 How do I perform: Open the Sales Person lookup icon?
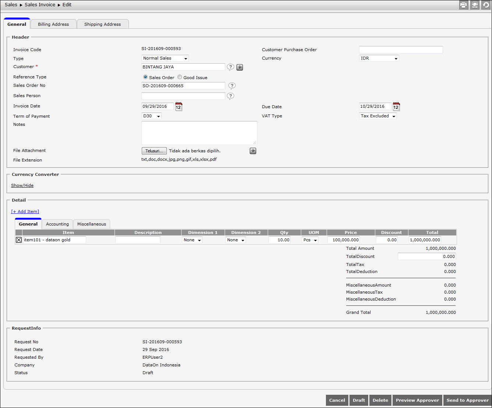pos(230,96)
